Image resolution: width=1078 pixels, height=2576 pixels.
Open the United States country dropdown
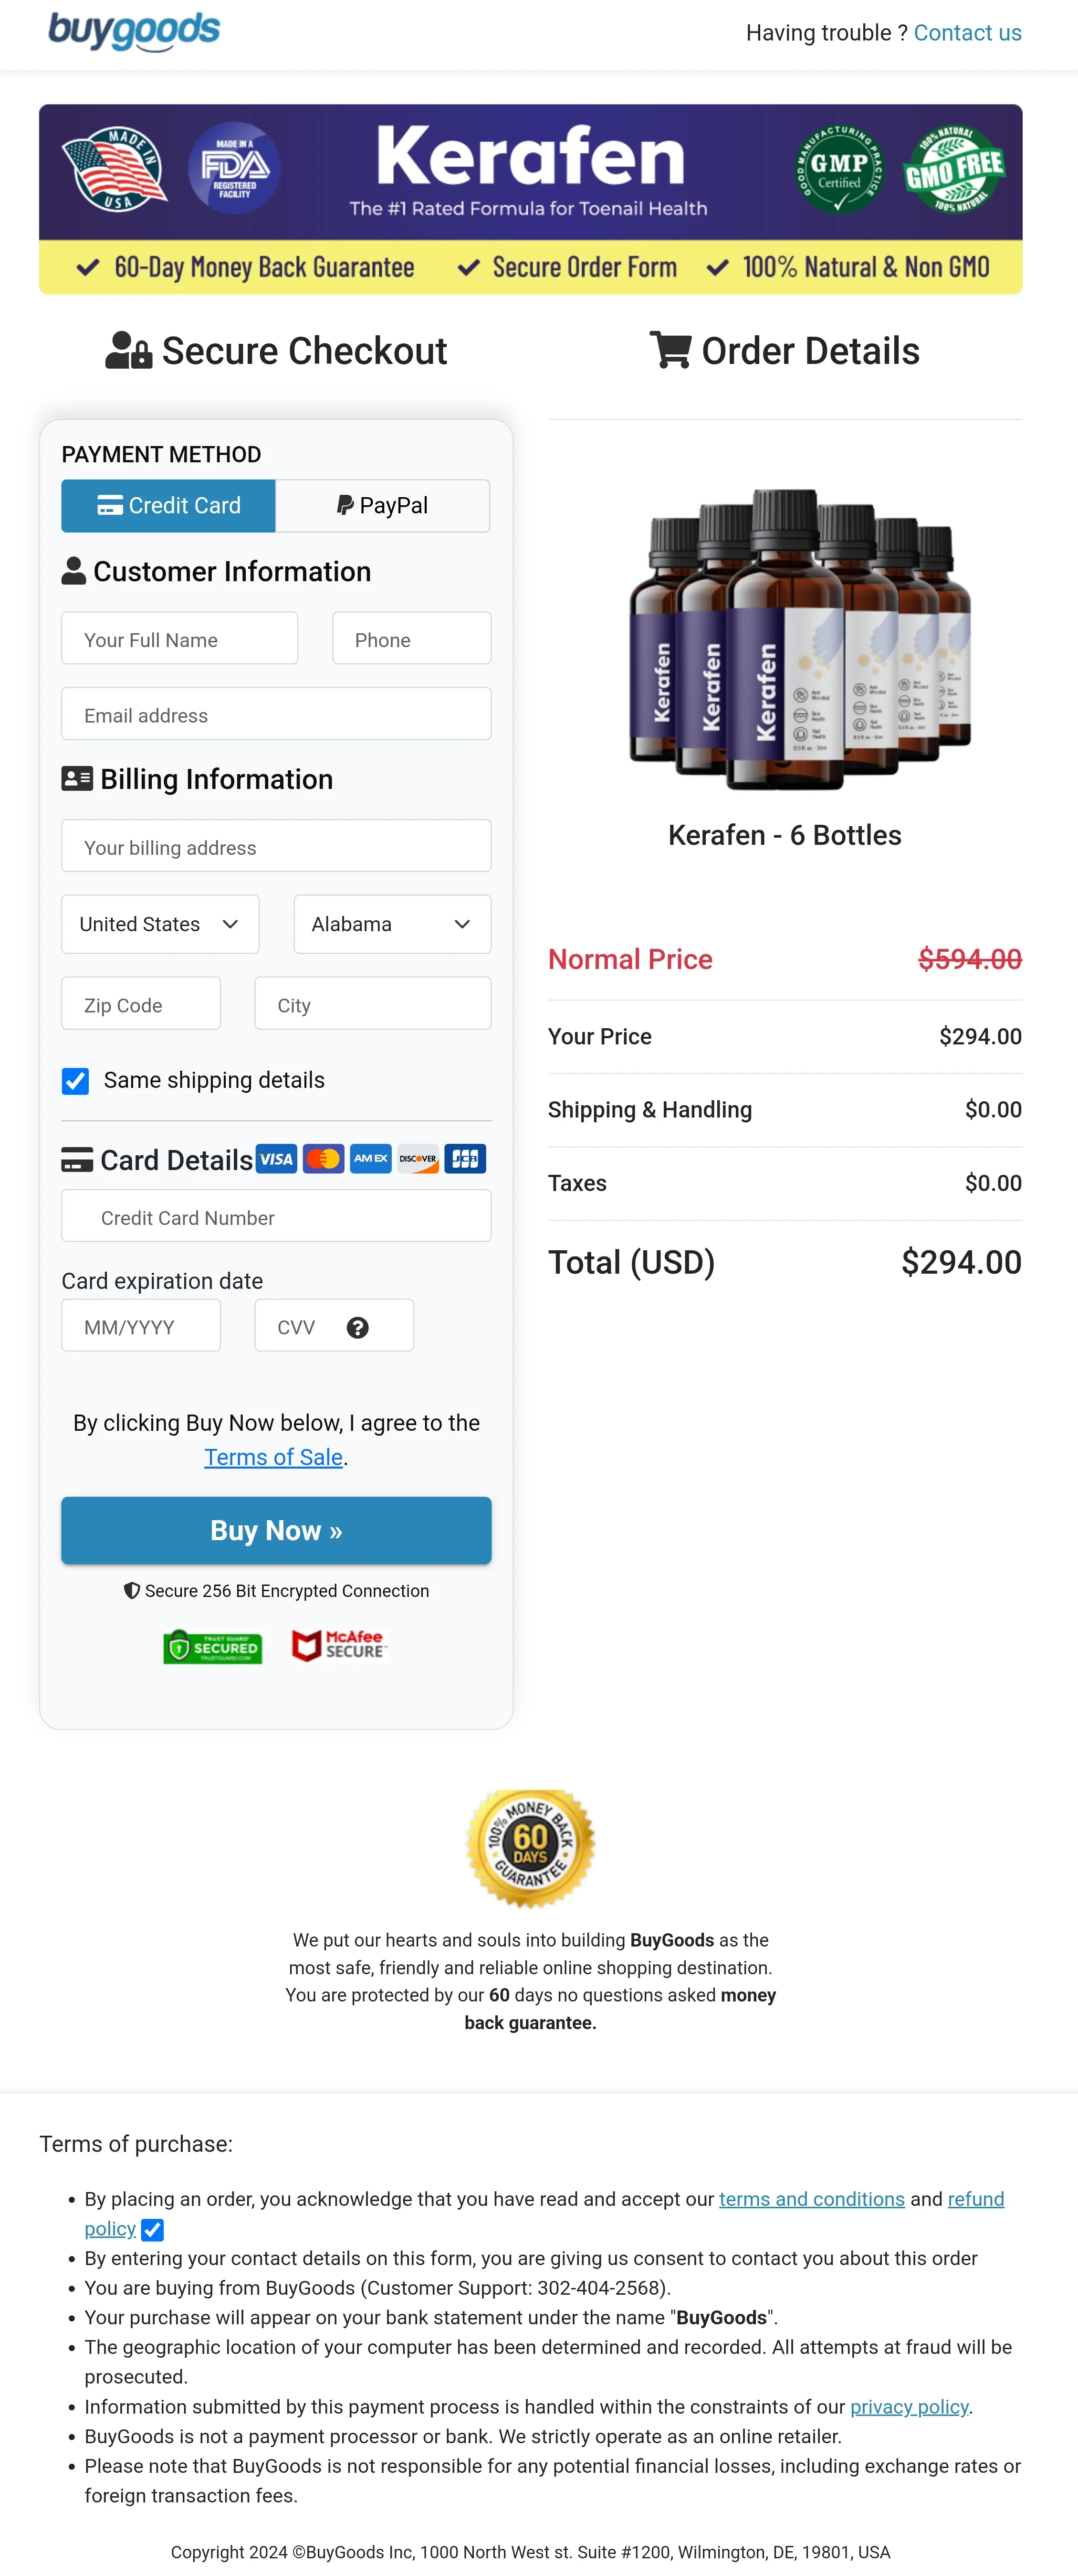coord(159,924)
